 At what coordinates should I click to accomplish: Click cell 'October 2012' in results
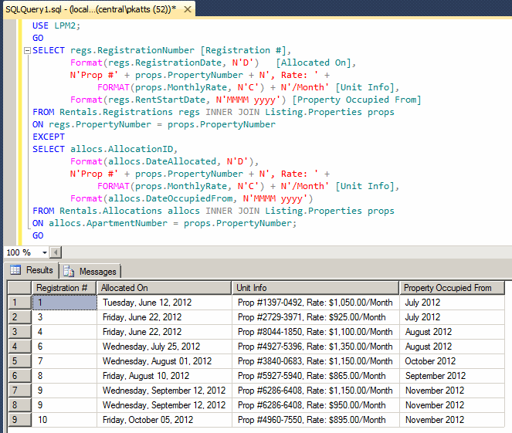pos(453,361)
